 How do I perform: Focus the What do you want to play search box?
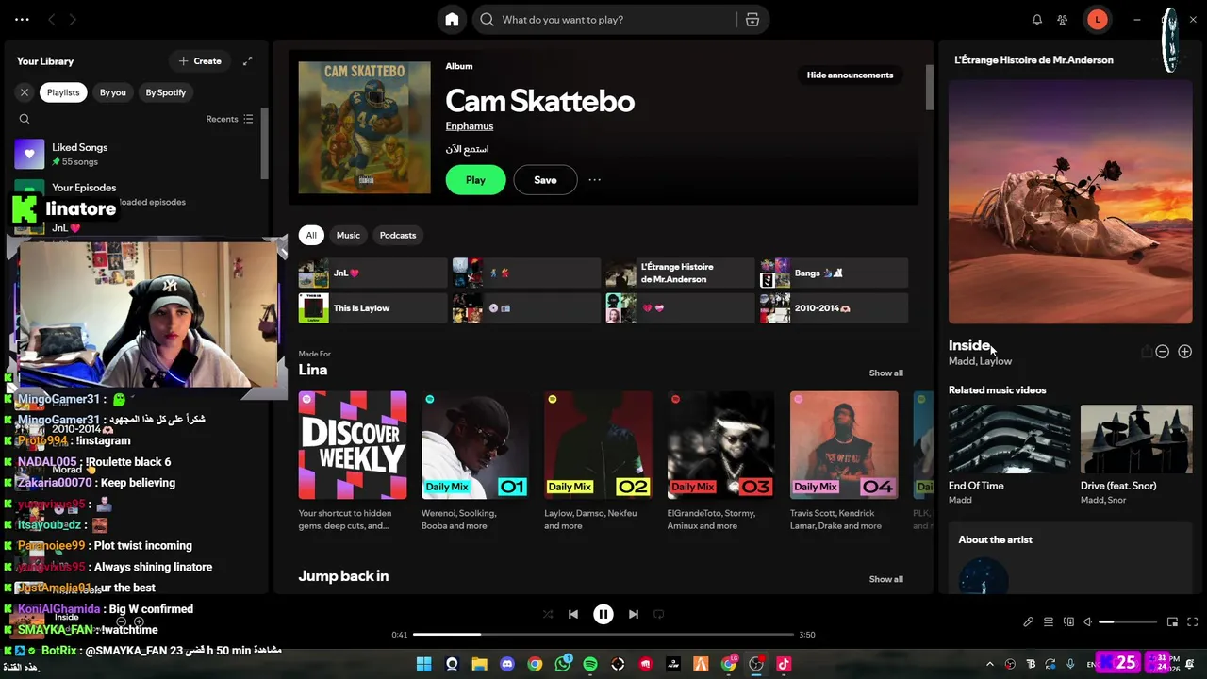(603, 20)
